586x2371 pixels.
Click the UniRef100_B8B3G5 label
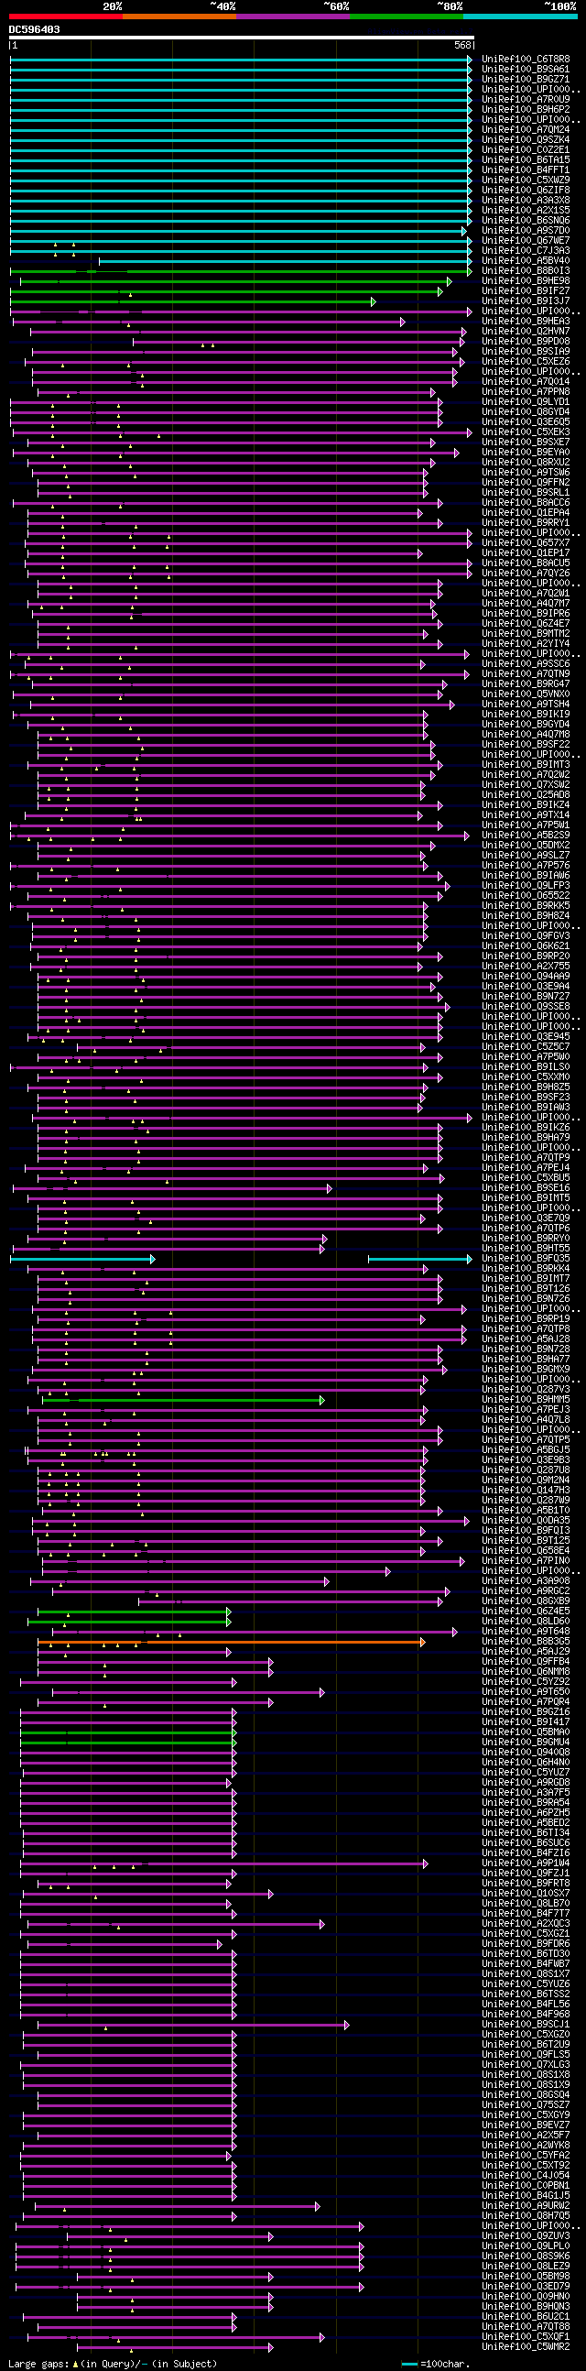pos(526,1642)
